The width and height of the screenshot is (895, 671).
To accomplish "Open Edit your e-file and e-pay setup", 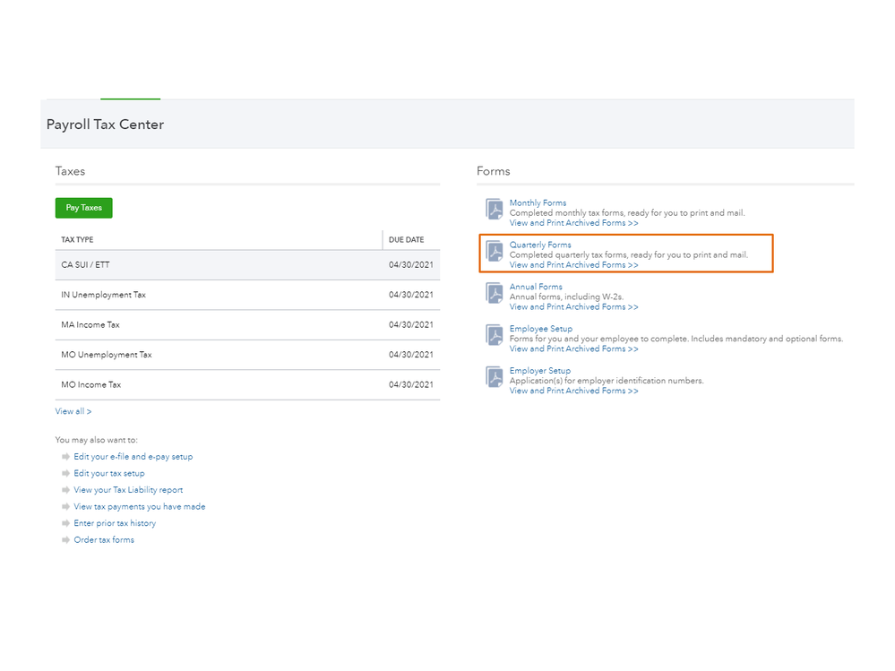I will tap(133, 457).
